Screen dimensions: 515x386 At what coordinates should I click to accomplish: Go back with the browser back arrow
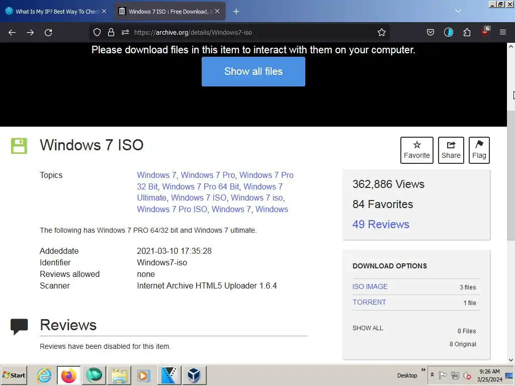12,33
